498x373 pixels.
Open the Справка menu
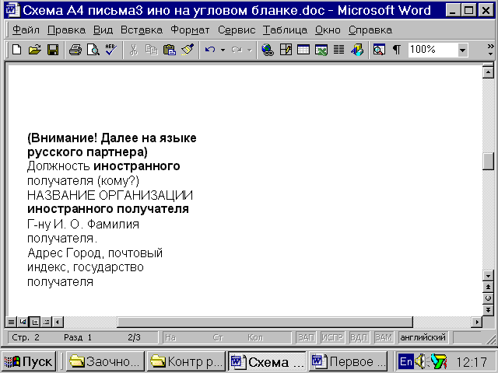[370, 30]
